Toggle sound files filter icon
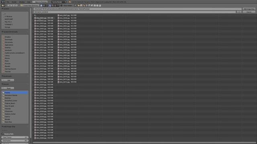The width and height of the screenshot is (257, 144). point(97,5)
